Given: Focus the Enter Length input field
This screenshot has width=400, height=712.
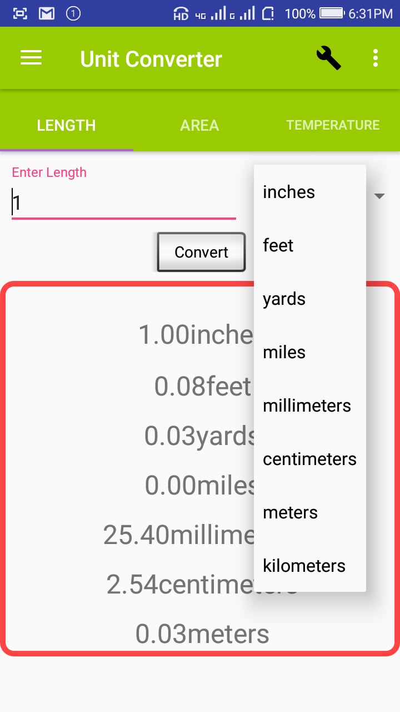Looking at the screenshot, I should point(123,203).
